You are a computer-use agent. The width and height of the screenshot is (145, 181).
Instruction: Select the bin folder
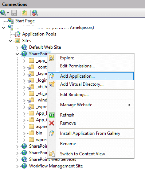click(39, 133)
